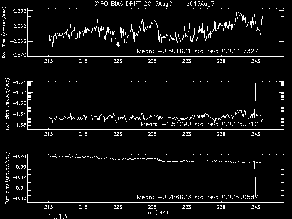The image size is (292, 219).
Task: Click the 233 tick label under Roll Bias plot
Action: (x=187, y=63)
